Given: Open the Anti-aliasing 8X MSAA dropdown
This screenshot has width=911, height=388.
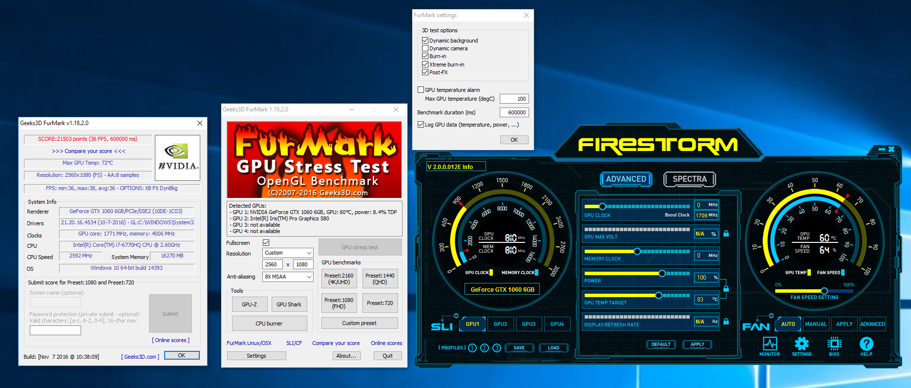Looking at the screenshot, I should (x=288, y=277).
